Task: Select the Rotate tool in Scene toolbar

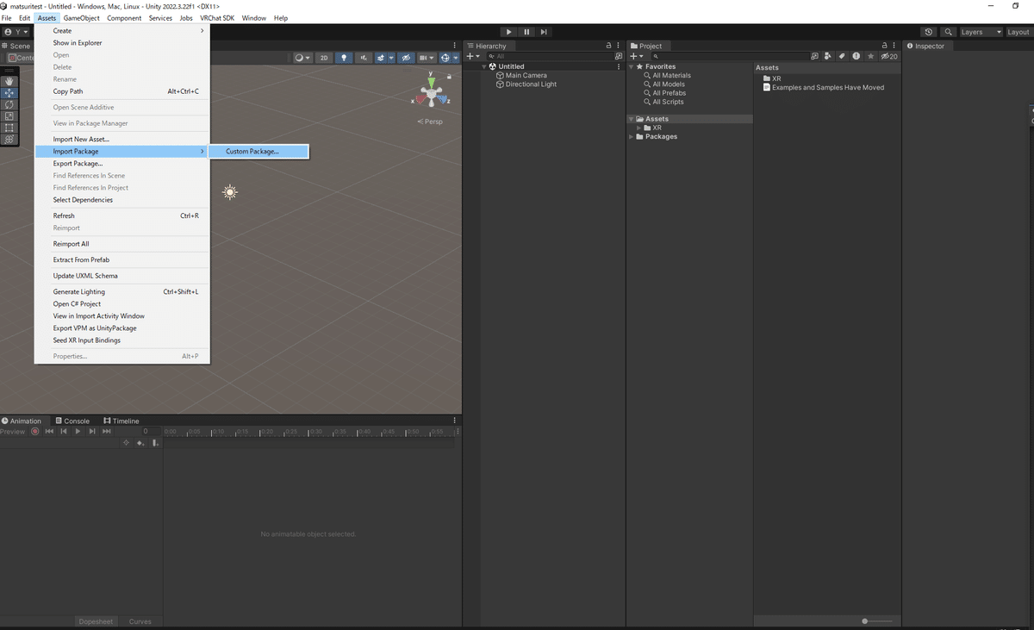Action: [9, 104]
